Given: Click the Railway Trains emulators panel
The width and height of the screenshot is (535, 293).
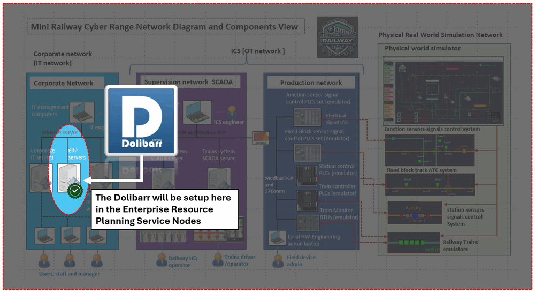Looking at the screenshot, I should tap(413, 243).
